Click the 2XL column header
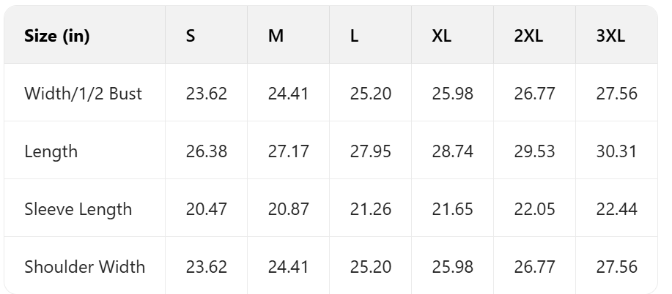This screenshot has width=672, height=294. tap(528, 36)
